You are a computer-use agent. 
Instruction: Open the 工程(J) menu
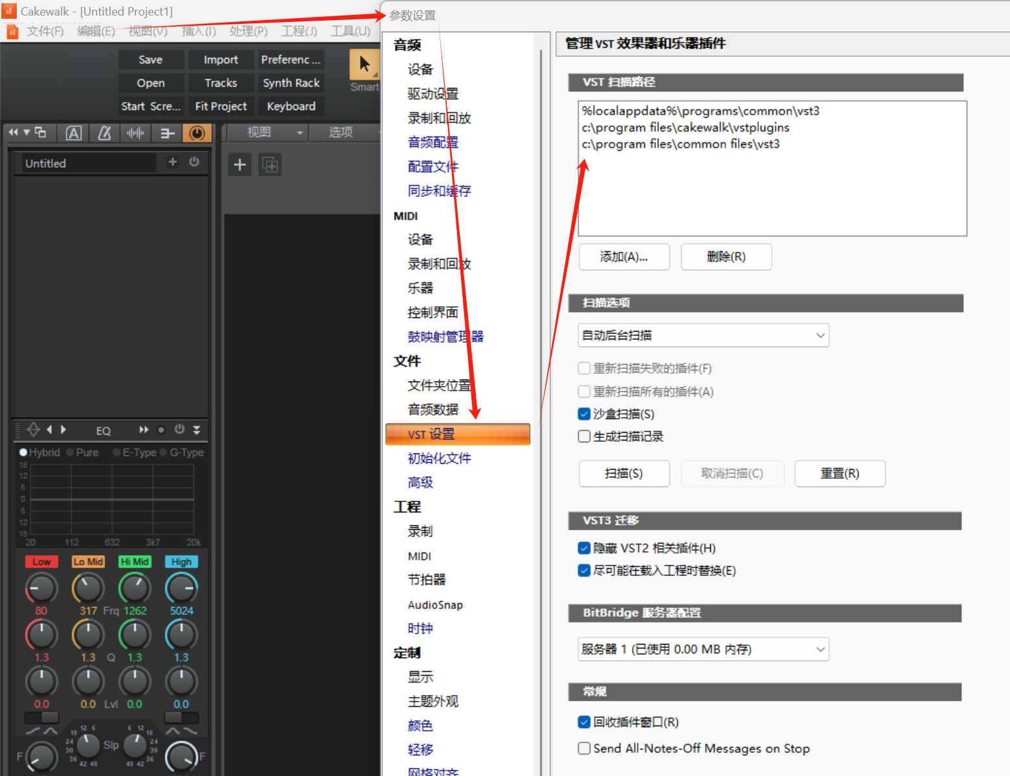(299, 31)
